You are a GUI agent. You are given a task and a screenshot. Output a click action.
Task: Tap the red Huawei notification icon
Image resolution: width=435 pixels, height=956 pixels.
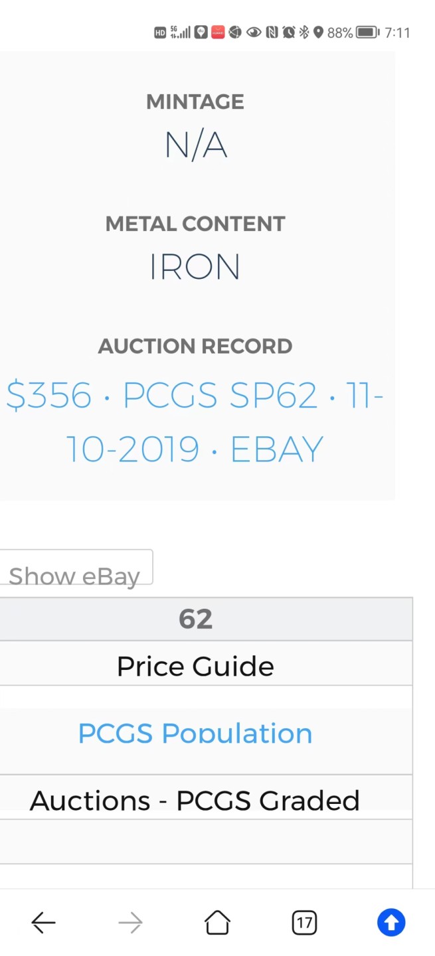pos(218,32)
